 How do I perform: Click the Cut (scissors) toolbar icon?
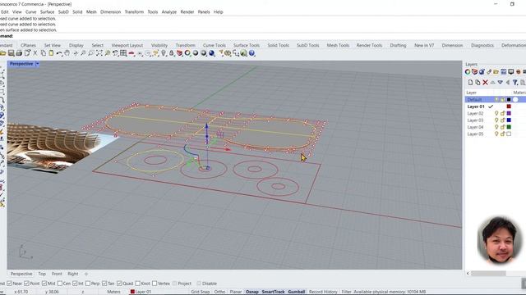point(35,52)
